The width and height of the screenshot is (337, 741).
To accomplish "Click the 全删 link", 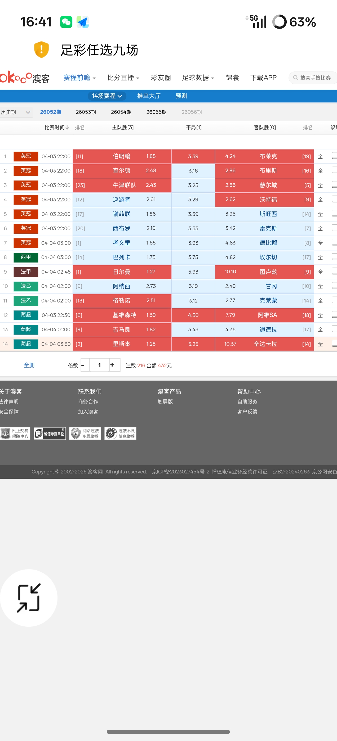I will click(29, 365).
